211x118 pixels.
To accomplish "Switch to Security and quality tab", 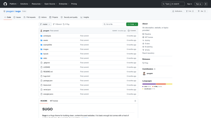I will click(x=69, y=17).
